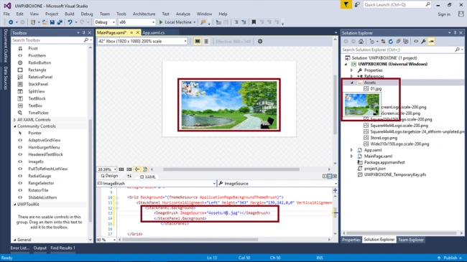Collapse Community Controls group in Toolbox
Screen dimensions: 467x262
click(14, 126)
